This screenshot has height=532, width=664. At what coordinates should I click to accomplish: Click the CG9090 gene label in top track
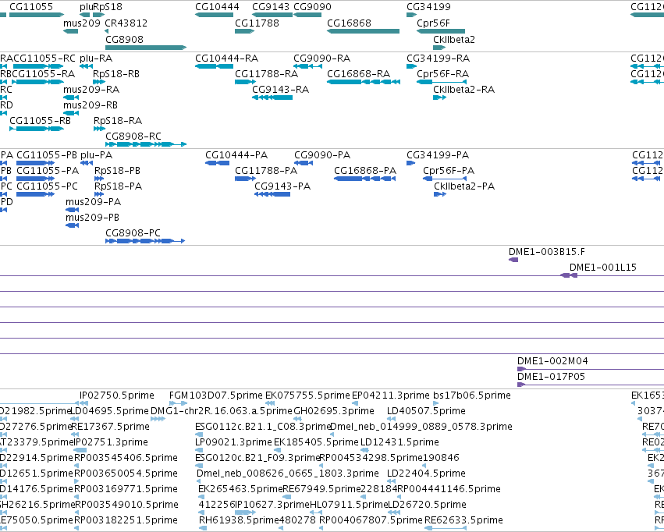[x=313, y=7]
